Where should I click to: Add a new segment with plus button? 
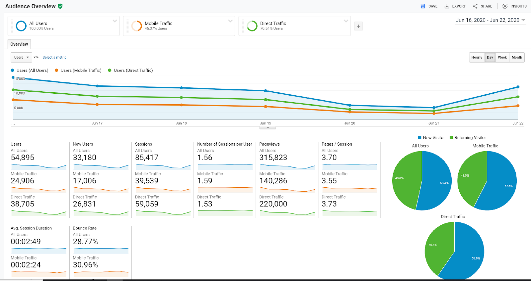[x=358, y=26]
